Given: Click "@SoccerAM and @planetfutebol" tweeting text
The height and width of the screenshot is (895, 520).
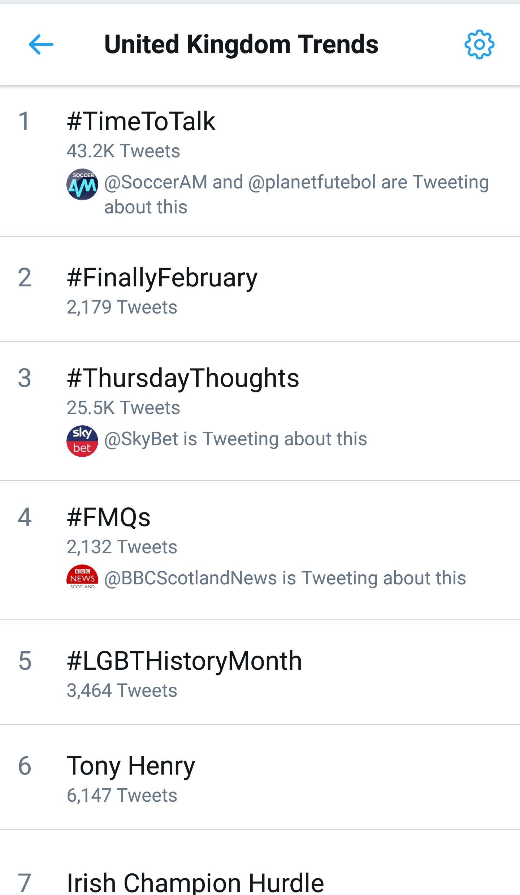Looking at the screenshot, I should coord(296,183).
